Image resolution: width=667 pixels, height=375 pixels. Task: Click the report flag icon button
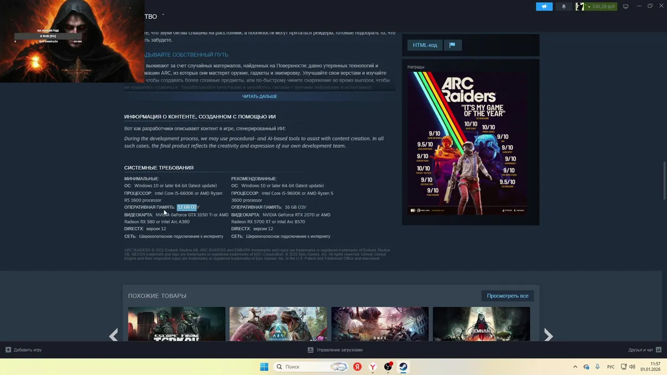click(452, 45)
